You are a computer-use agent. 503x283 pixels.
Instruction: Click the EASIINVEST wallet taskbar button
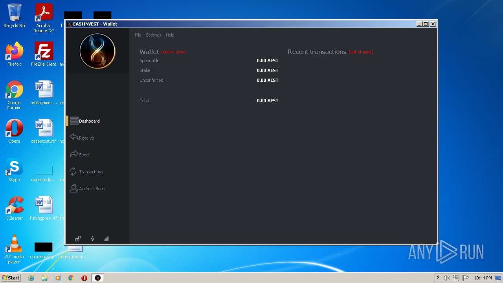(x=98, y=278)
